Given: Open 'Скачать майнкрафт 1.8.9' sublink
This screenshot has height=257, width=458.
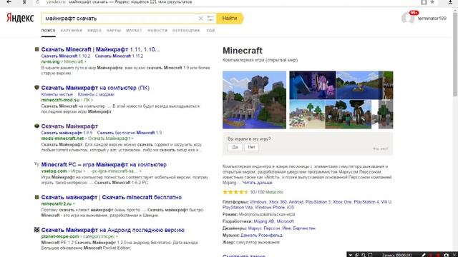Looking at the screenshot, I should 67,133.
